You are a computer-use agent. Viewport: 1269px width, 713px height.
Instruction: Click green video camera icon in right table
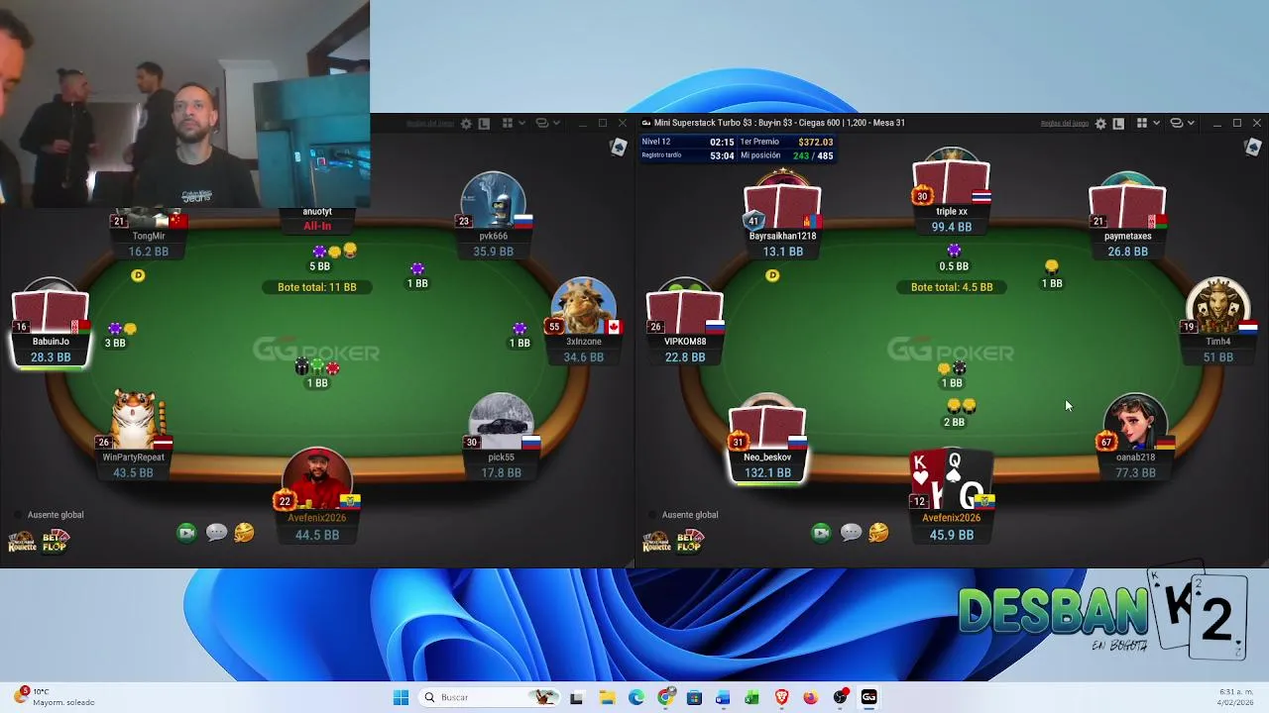(x=821, y=533)
